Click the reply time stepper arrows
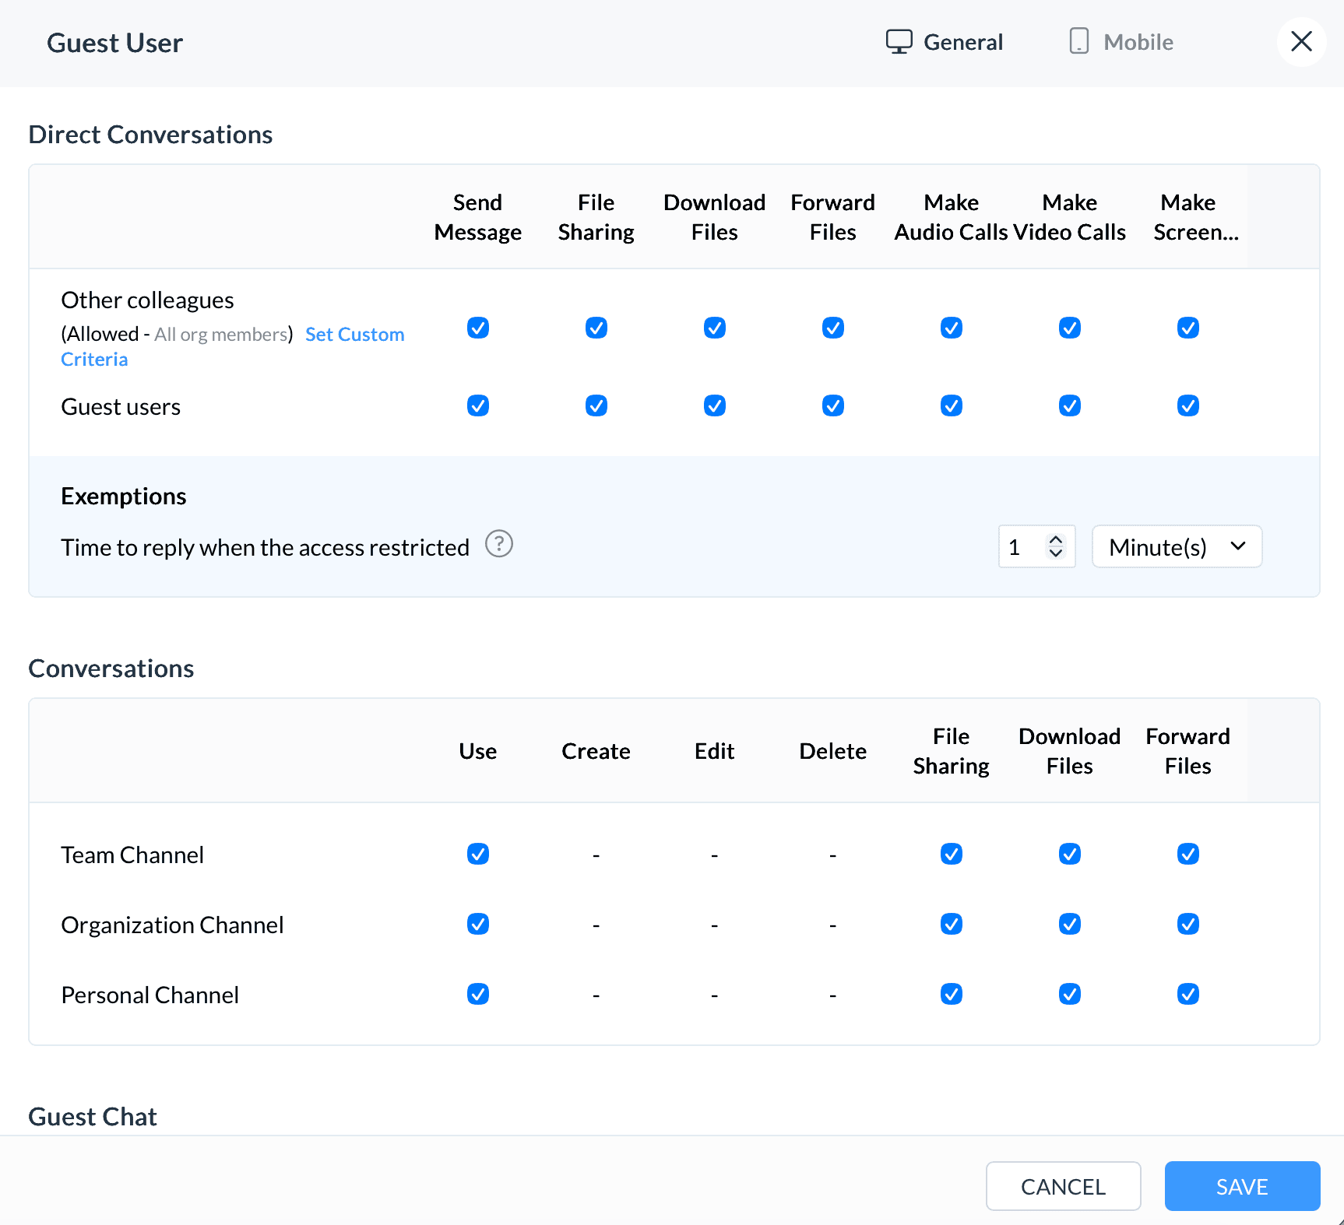1344x1225 pixels. tap(1056, 546)
